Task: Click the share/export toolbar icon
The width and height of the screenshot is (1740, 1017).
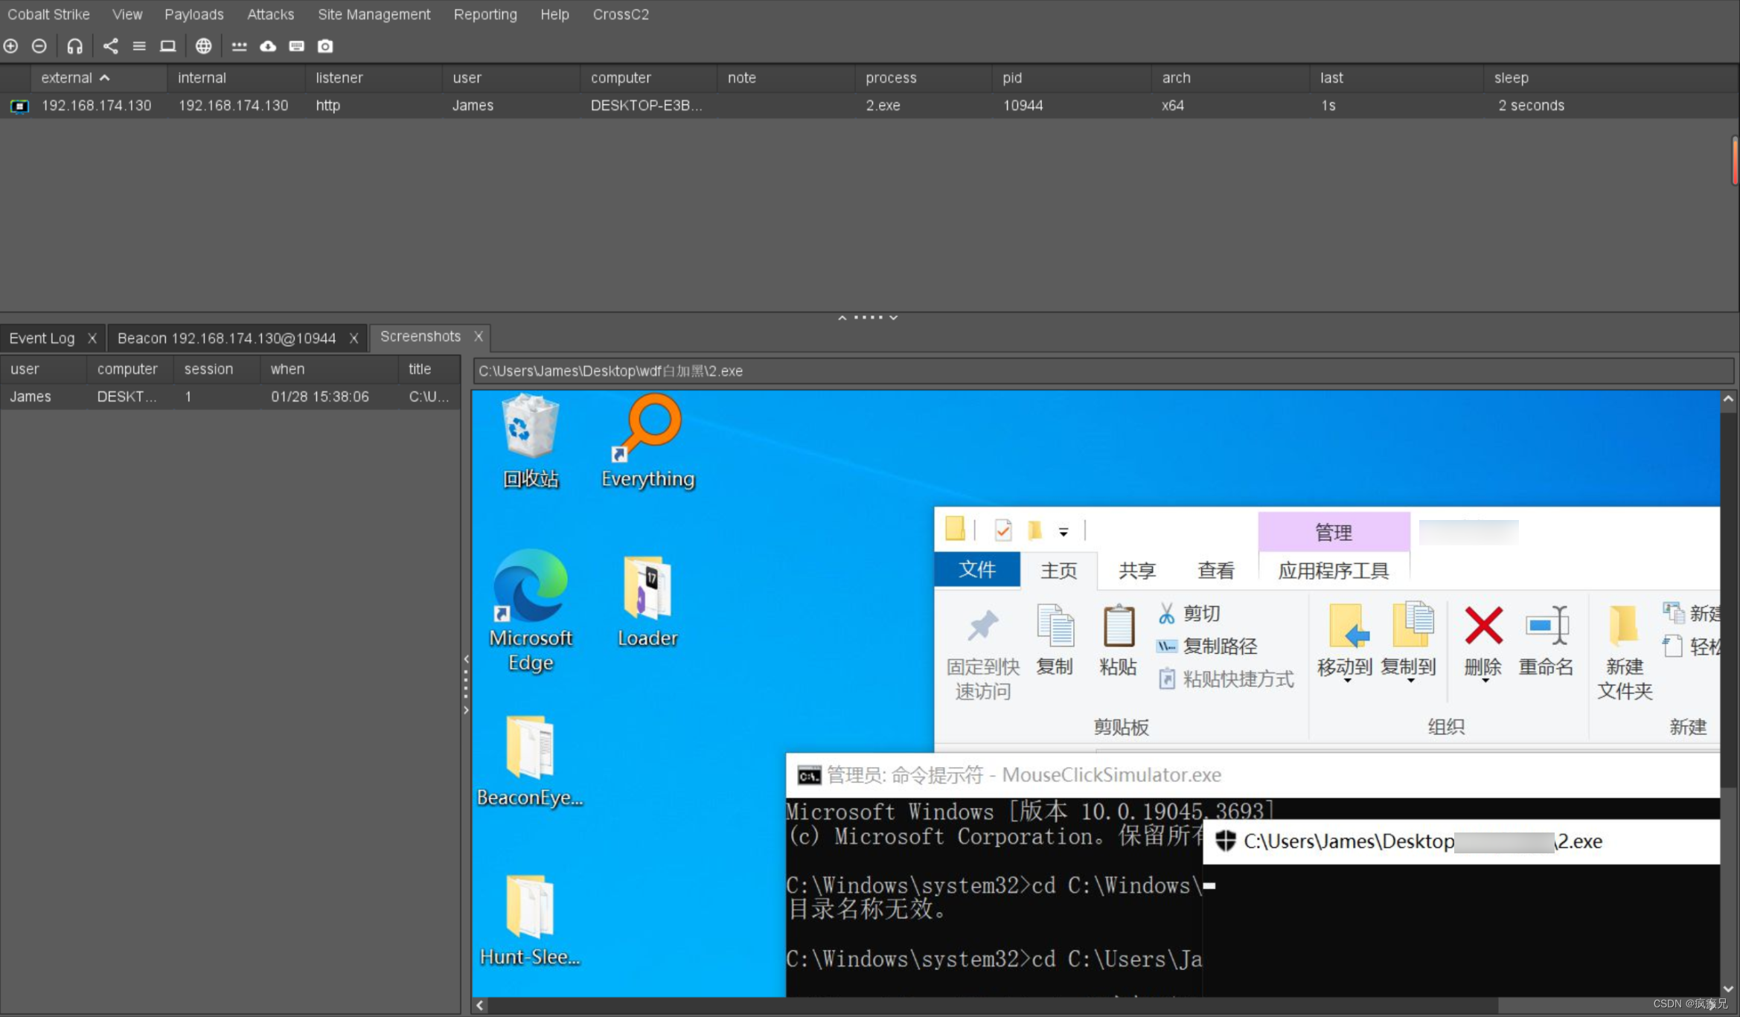Action: click(x=110, y=46)
